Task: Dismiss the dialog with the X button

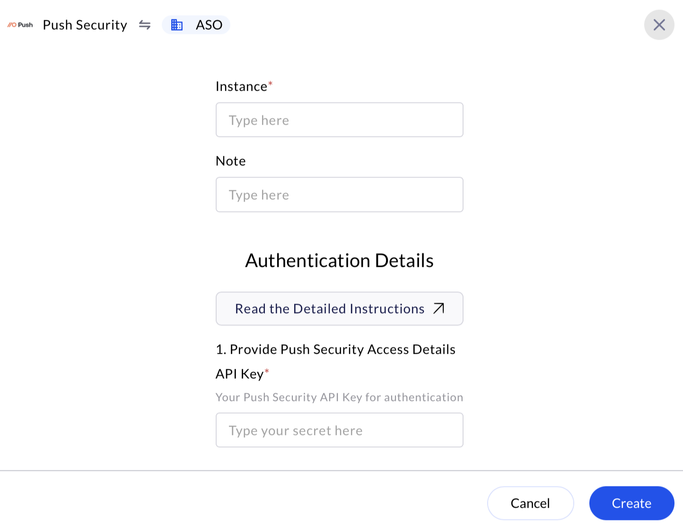Action: click(x=659, y=25)
